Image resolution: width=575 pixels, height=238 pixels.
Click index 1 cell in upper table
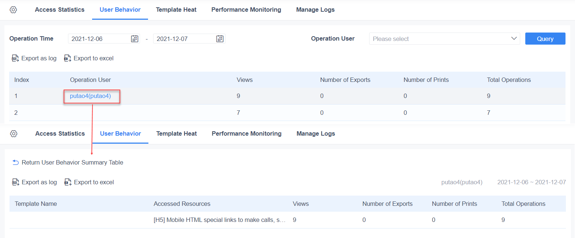(16, 96)
